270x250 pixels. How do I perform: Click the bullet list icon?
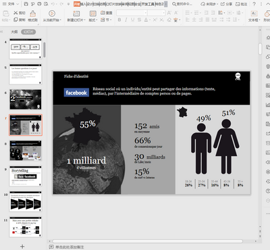click(188, 13)
